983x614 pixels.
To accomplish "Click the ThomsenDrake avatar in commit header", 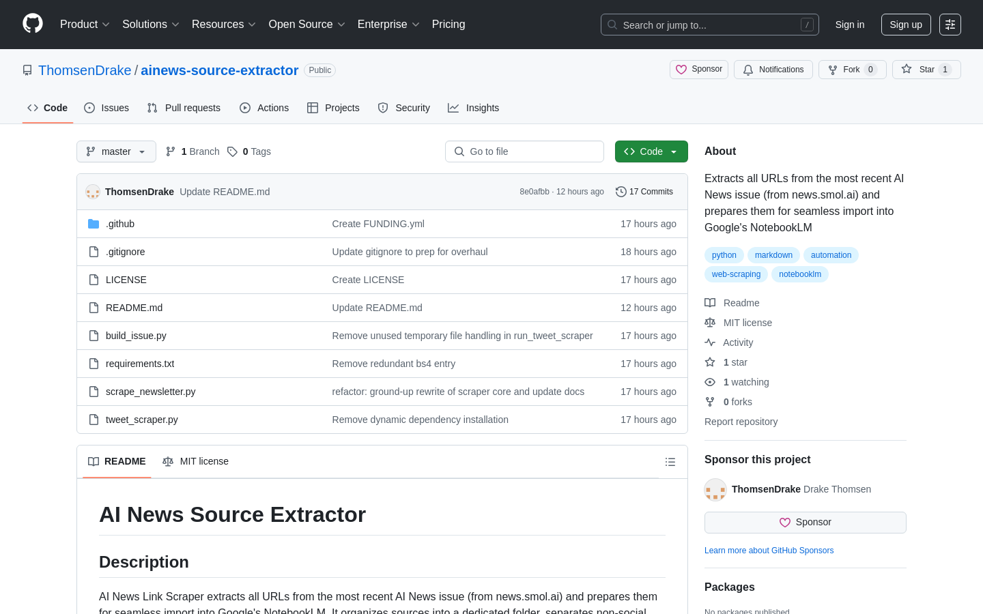I will (x=93, y=192).
